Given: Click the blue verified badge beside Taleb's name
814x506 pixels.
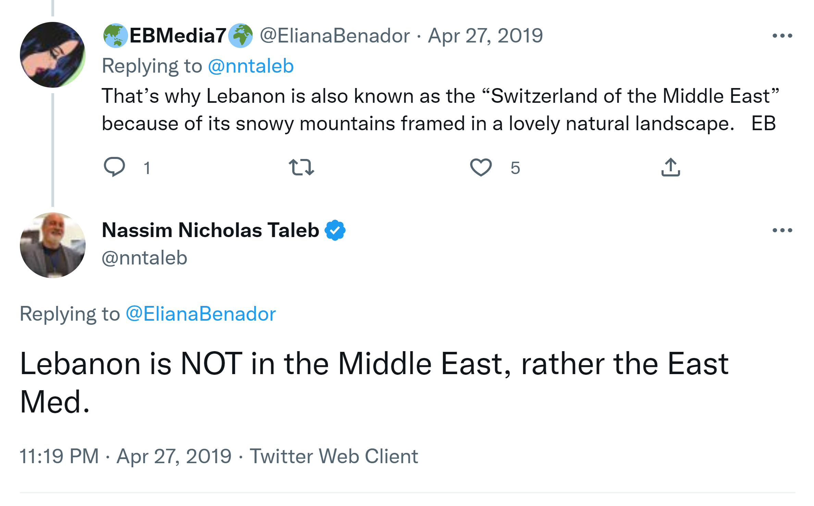Looking at the screenshot, I should (335, 230).
